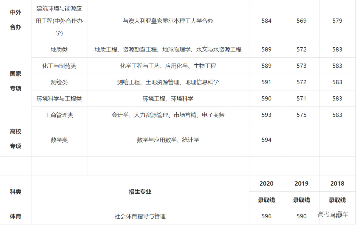356x225 pixels.
Task: Click the 2018 year column header
Action: pyautogui.click(x=337, y=184)
